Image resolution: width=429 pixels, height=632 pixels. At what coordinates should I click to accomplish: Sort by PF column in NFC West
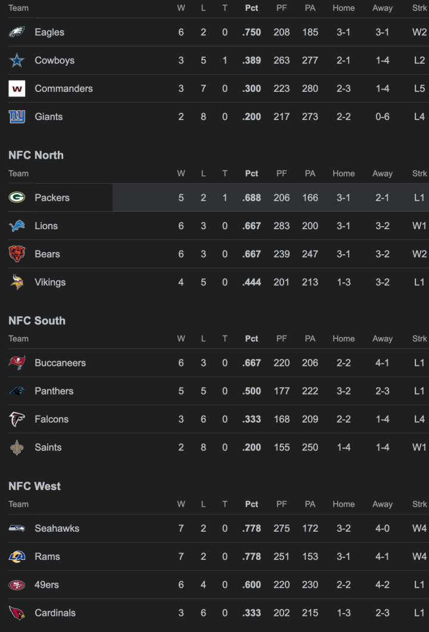pyautogui.click(x=281, y=504)
